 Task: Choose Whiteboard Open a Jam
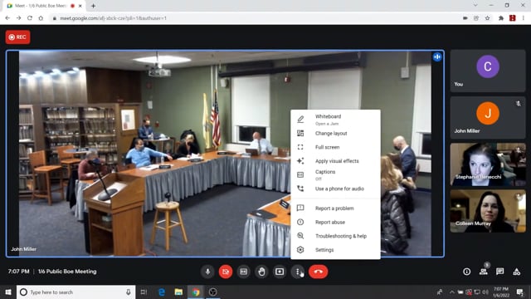pos(335,120)
